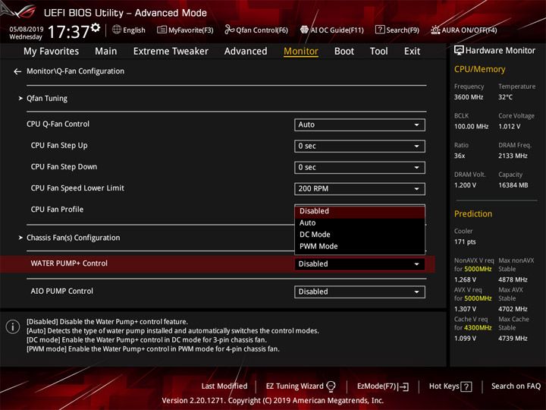This screenshot has height=410, width=546.
Task: Click the back arrow beside Monitor\Q-Fan Configuration
Action: coord(17,71)
